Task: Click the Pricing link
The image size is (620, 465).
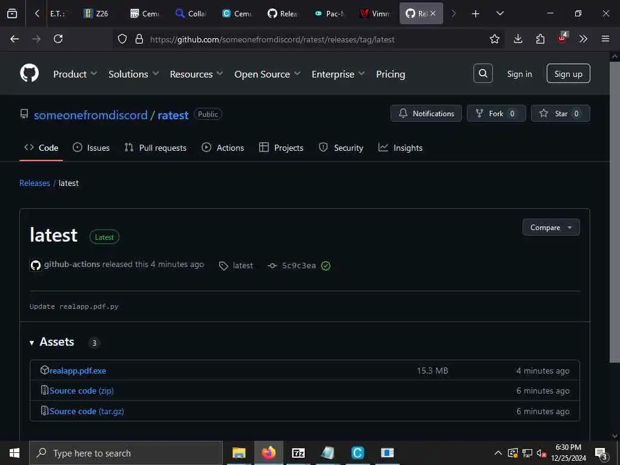Action: 391,74
